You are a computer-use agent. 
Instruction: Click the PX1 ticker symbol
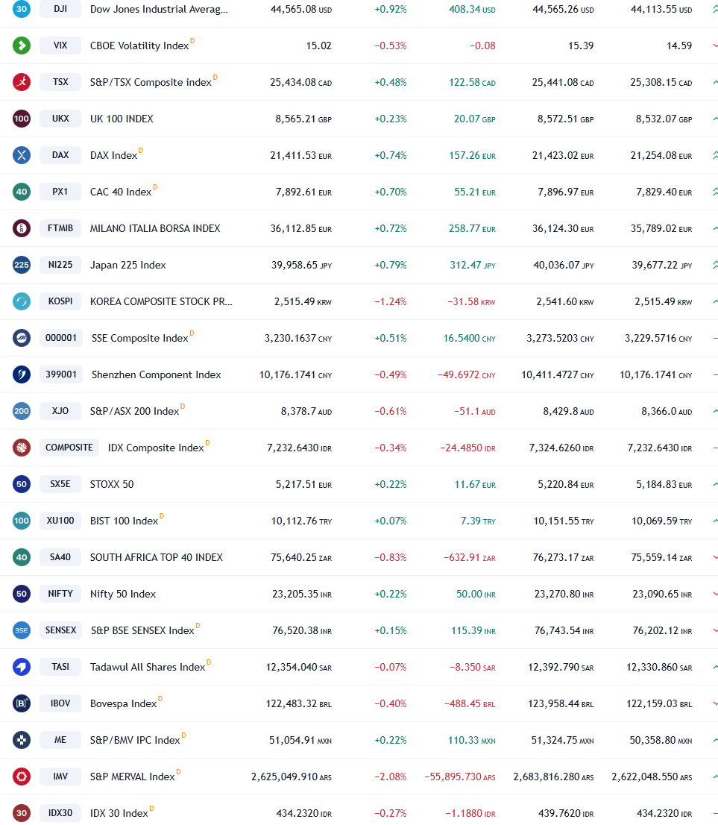click(60, 192)
